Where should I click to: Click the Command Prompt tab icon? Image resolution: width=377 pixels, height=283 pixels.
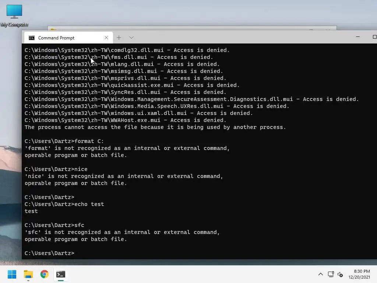point(32,38)
